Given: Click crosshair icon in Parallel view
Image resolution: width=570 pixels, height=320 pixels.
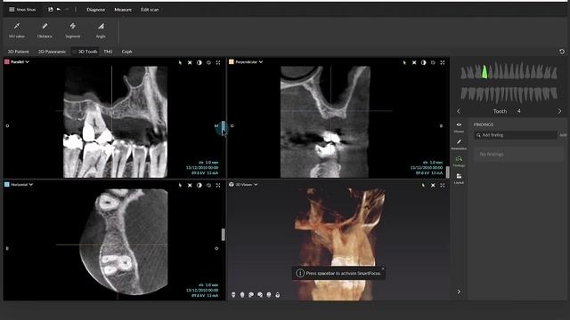Looking at the screenshot, I should [x=190, y=62].
